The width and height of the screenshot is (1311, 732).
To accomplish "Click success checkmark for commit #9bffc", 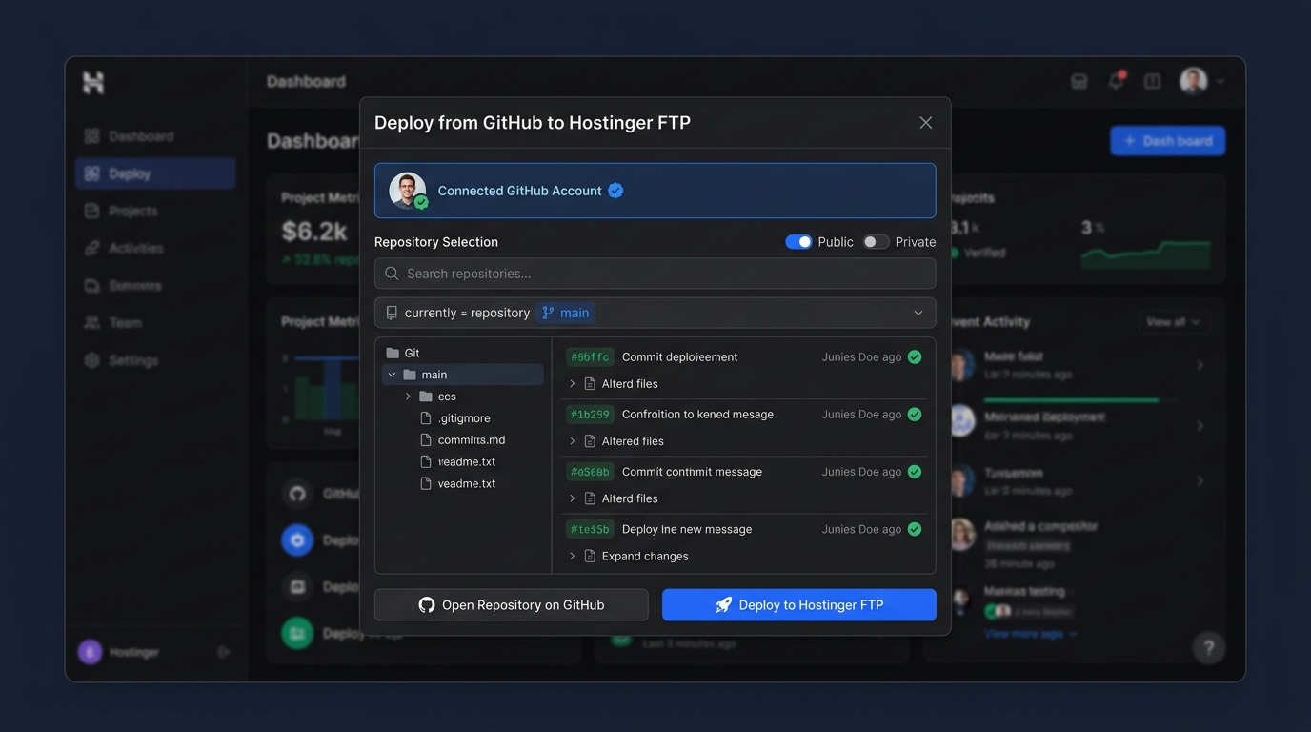I will point(915,357).
